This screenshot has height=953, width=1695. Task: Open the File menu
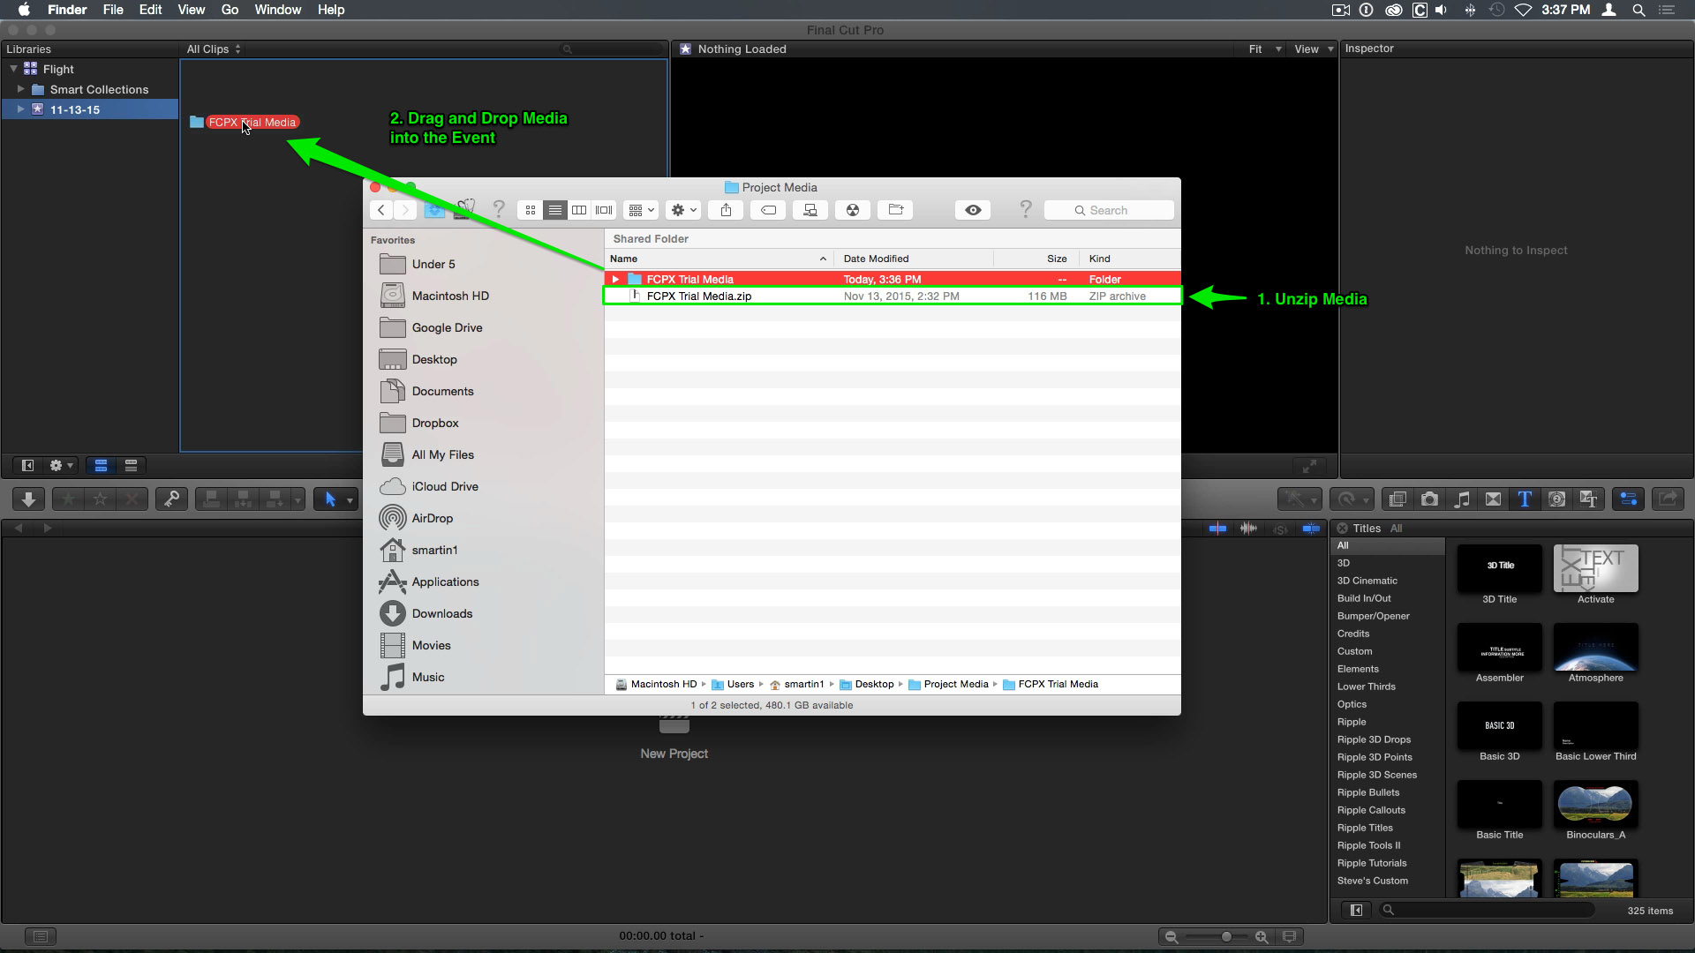(113, 10)
